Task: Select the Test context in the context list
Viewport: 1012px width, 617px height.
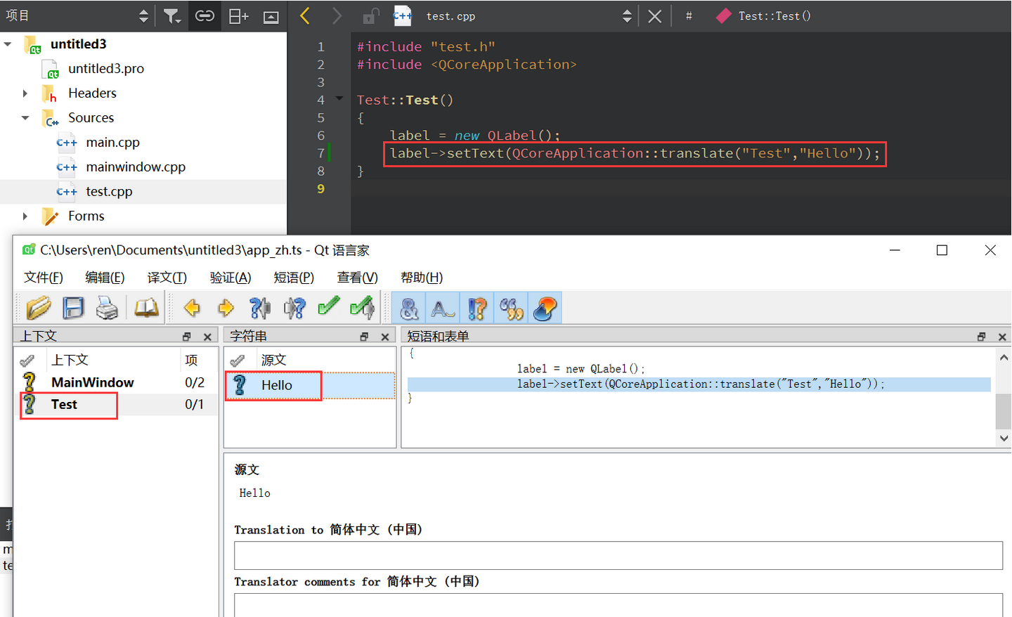Action: coord(64,404)
